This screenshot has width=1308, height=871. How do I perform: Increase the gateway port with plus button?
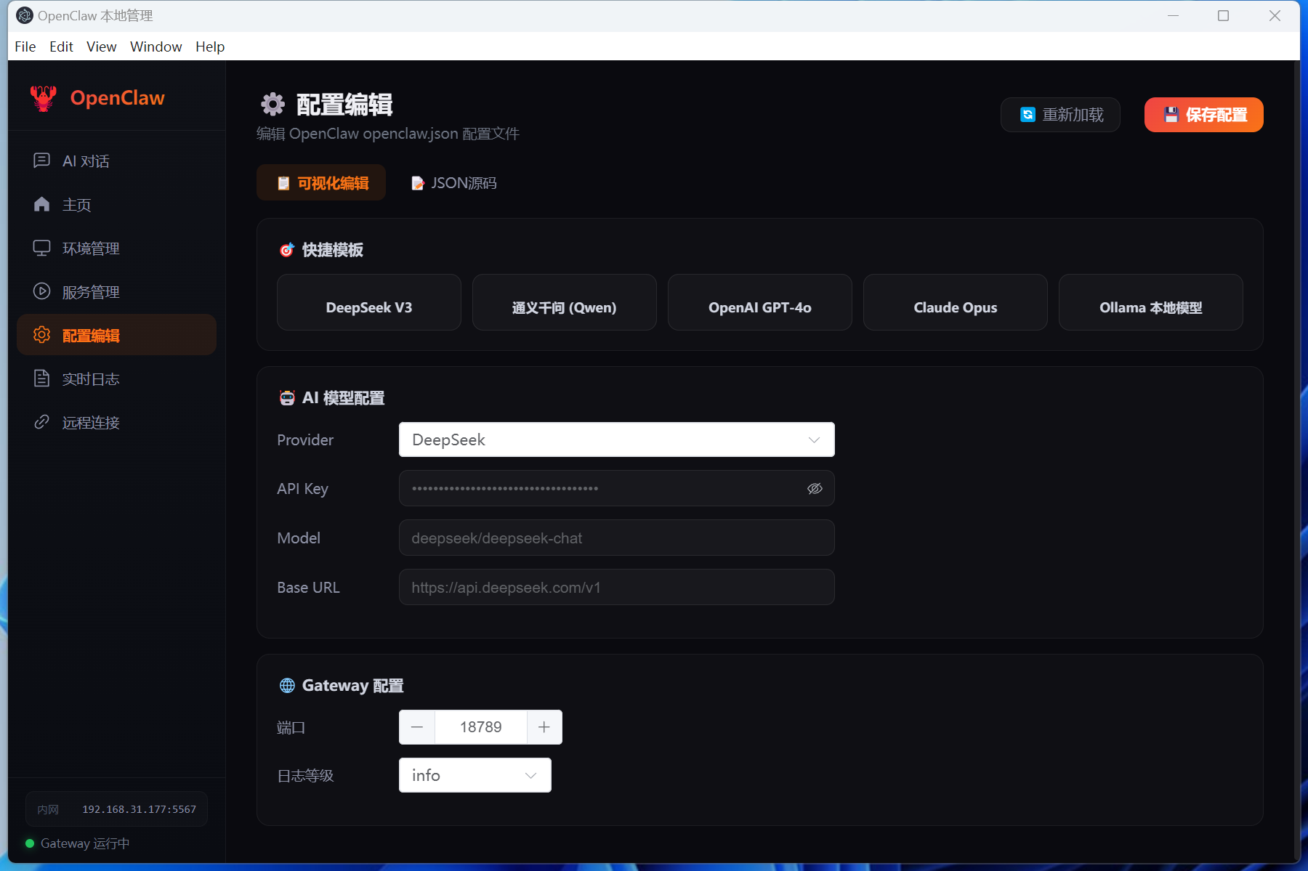tap(544, 727)
